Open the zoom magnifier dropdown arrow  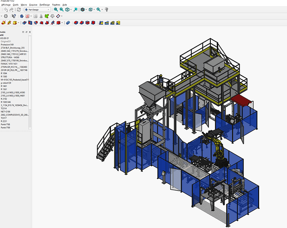102,10
